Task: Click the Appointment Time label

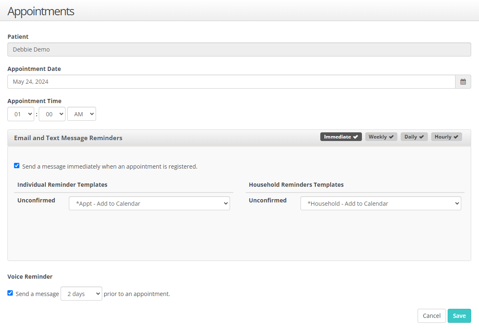Action: 35,101
